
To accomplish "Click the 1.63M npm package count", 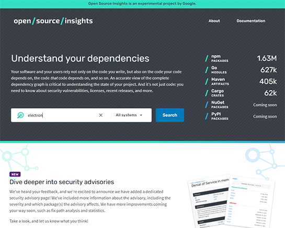I will coord(267,58).
